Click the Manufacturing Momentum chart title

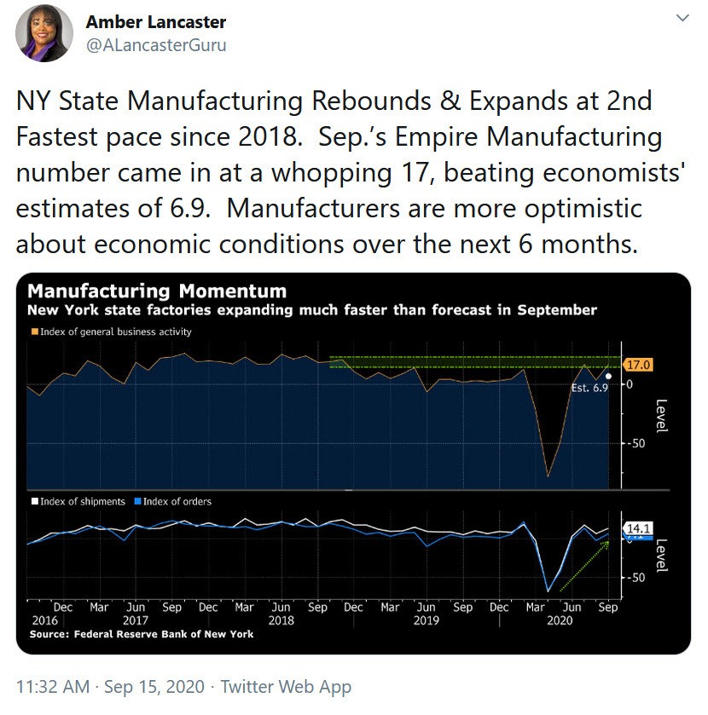click(157, 291)
